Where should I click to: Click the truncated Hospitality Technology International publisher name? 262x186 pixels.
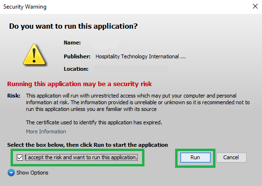pyautogui.click(x=141, y=56)
